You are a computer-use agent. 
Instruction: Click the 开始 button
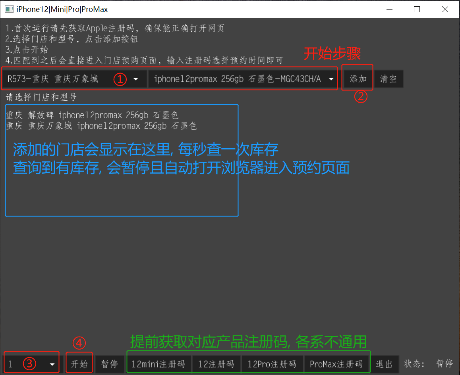tap(79, 364)
